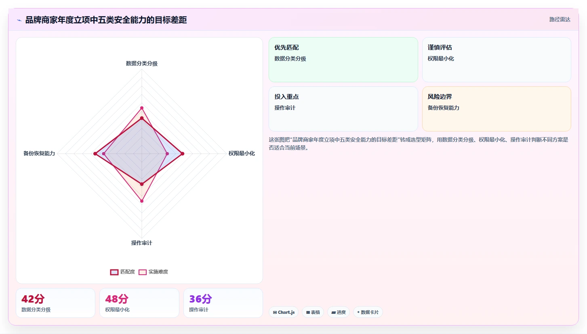The width and height of the screenshot is (587, 334).
Task: Open the 谨慎评估 matrix card
Action: pos(497,60)
